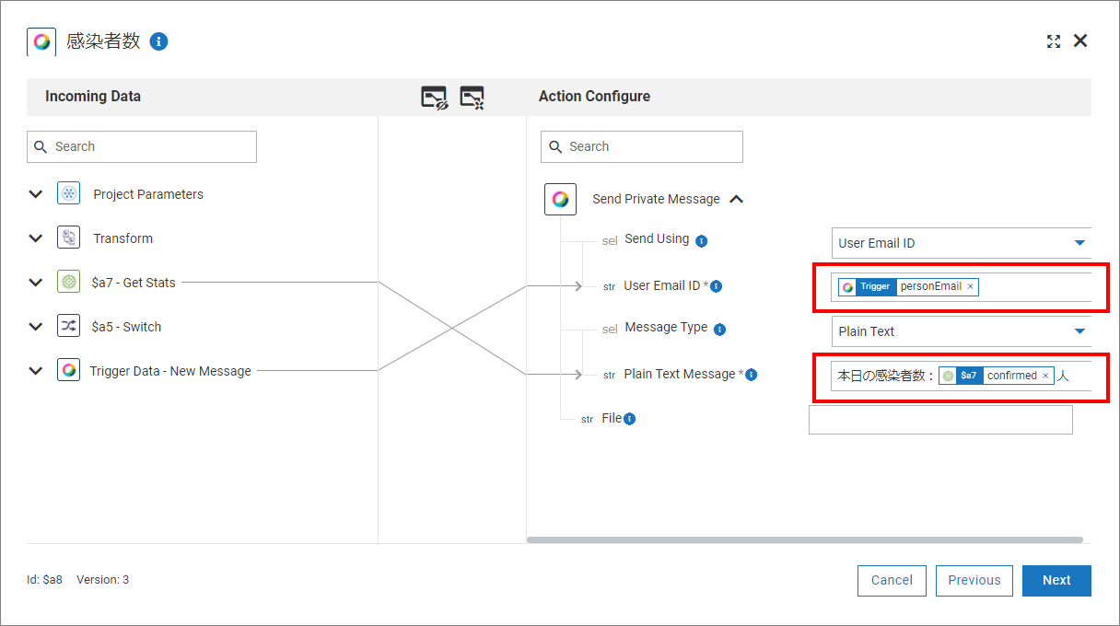1120x626 pixels.
Task: Collapse the Send Private Message section
Action: [x=736, y=199]
